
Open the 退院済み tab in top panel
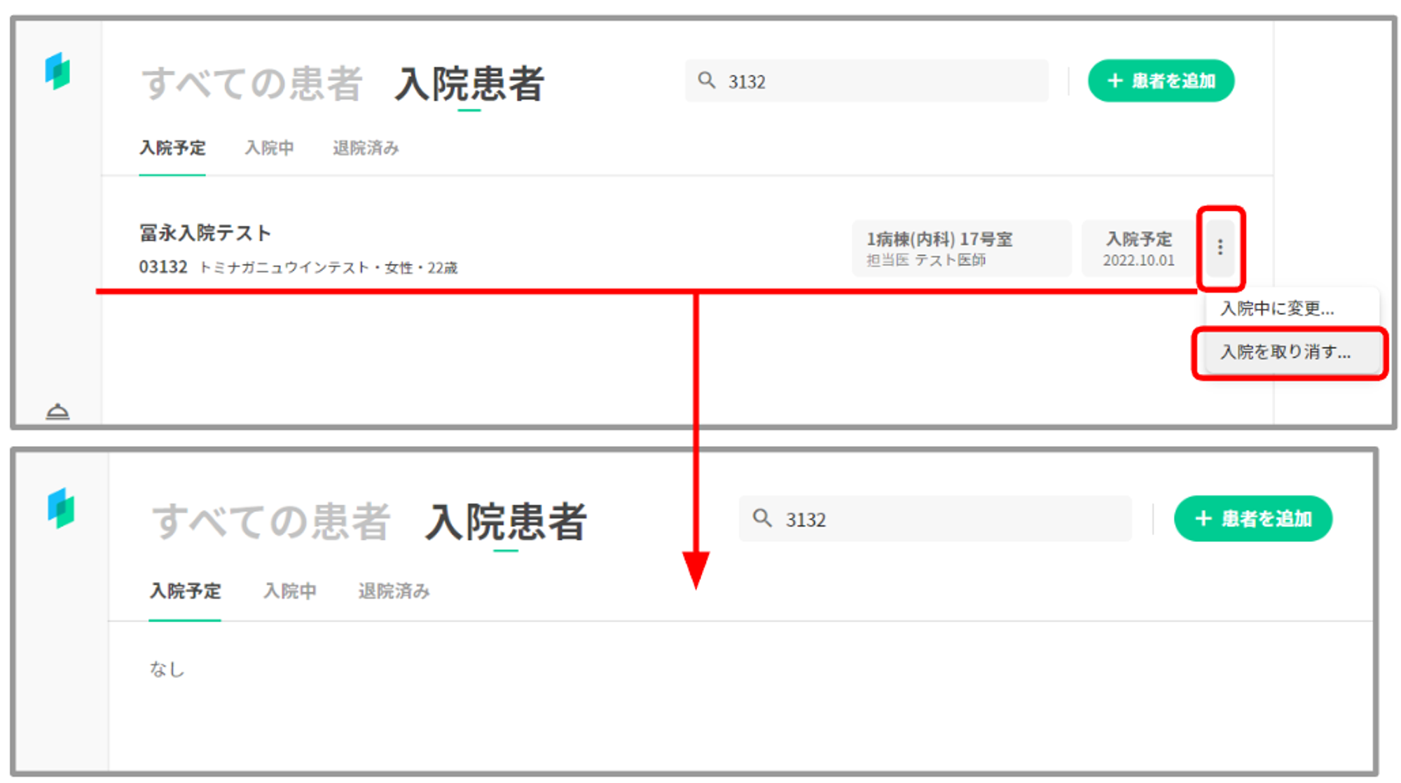(x=366, y=148)
